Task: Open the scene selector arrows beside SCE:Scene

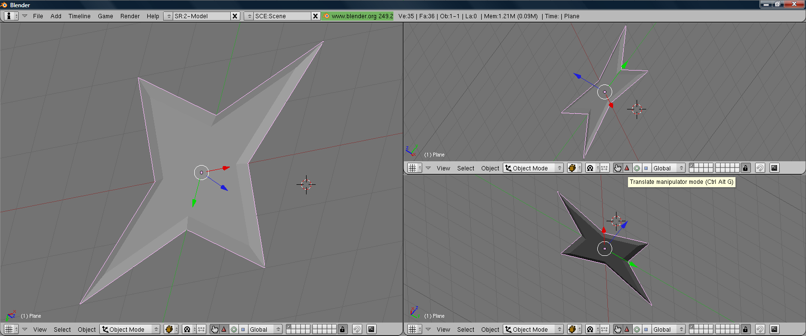Action: pos(249,16)
